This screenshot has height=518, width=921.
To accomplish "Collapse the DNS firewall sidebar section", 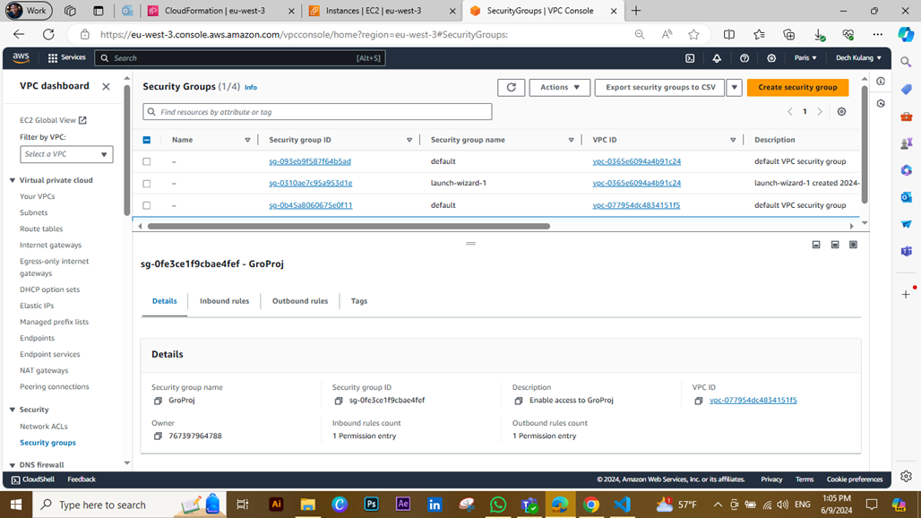I will coord(13,464).
